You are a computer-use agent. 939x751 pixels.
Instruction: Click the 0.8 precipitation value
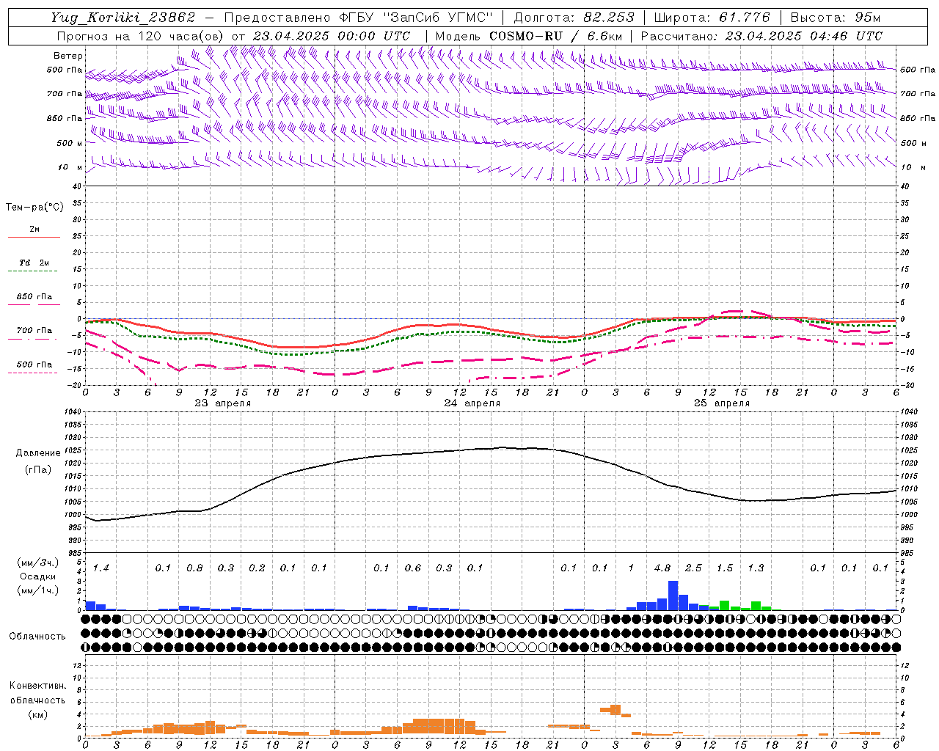[x=194, y=568]
